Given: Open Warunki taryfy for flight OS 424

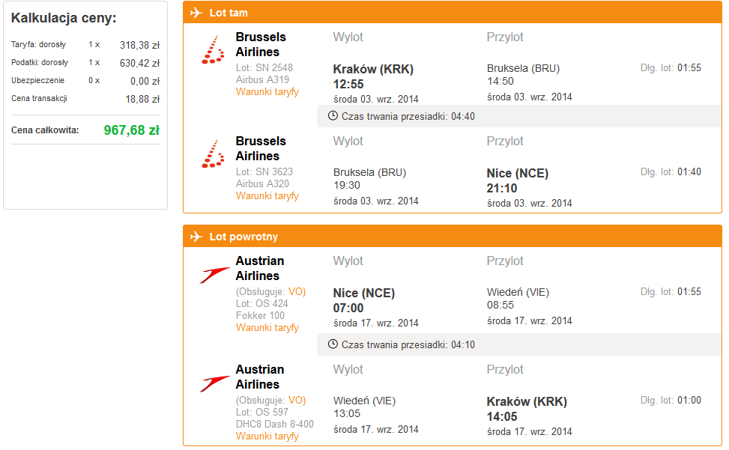Looking at the screenshot, I should (x=267, y=328).
